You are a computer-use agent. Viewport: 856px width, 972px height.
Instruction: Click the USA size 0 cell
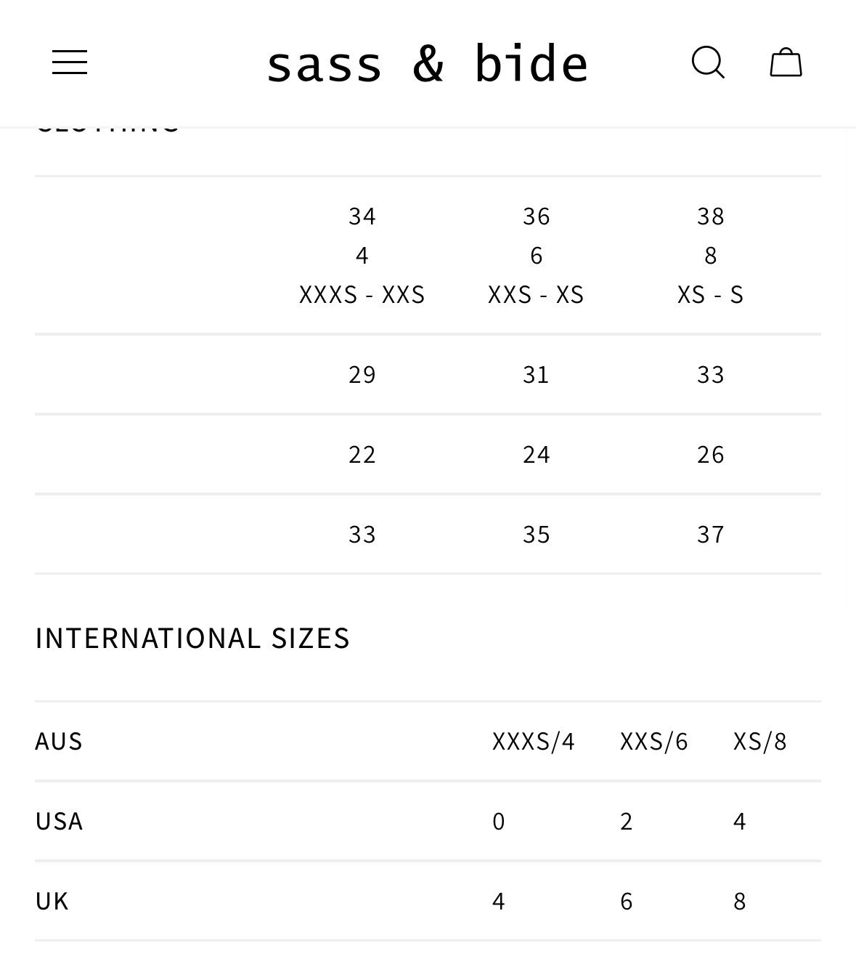point(499,822)
